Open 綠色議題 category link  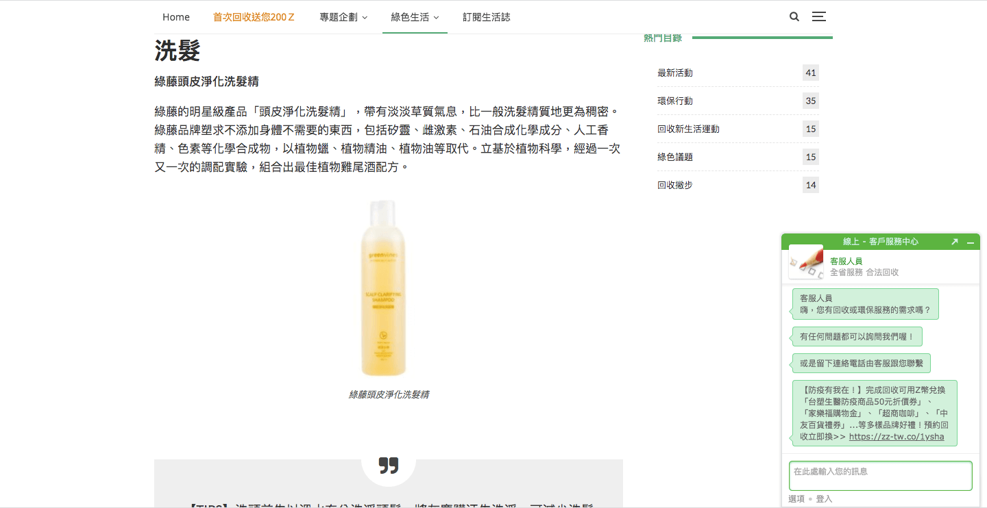(675, 157)
